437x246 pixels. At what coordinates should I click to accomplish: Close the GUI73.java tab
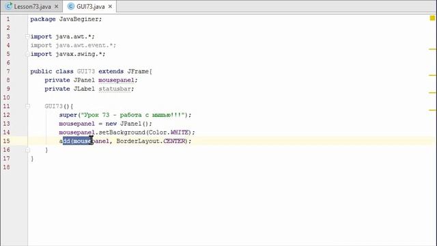(110, 6)
